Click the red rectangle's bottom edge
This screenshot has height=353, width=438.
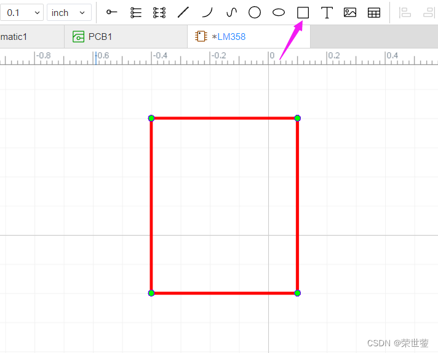pyautogui.click(x=225, y=293)
